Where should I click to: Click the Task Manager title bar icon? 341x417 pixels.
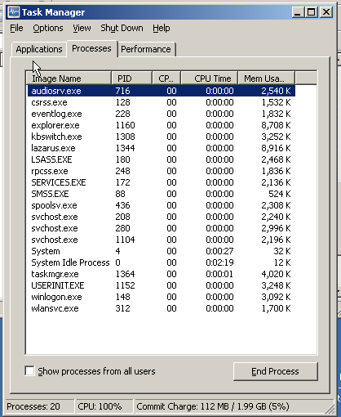coord(14,12)
